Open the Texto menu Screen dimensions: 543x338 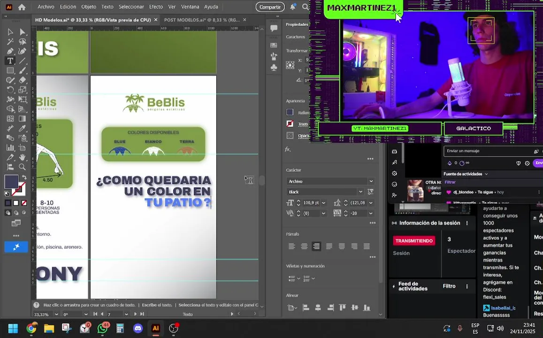point(107,7)
